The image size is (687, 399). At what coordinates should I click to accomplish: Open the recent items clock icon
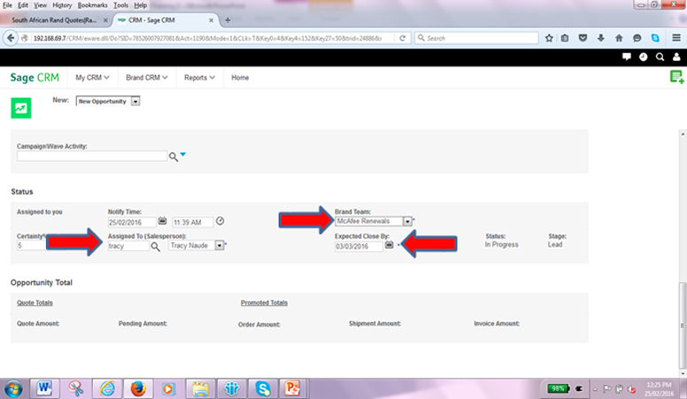644,57
